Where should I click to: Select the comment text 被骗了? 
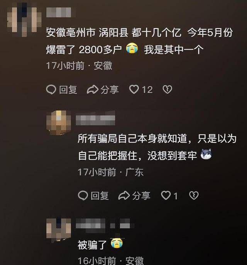pyautogui.click(x=92, y=245)
